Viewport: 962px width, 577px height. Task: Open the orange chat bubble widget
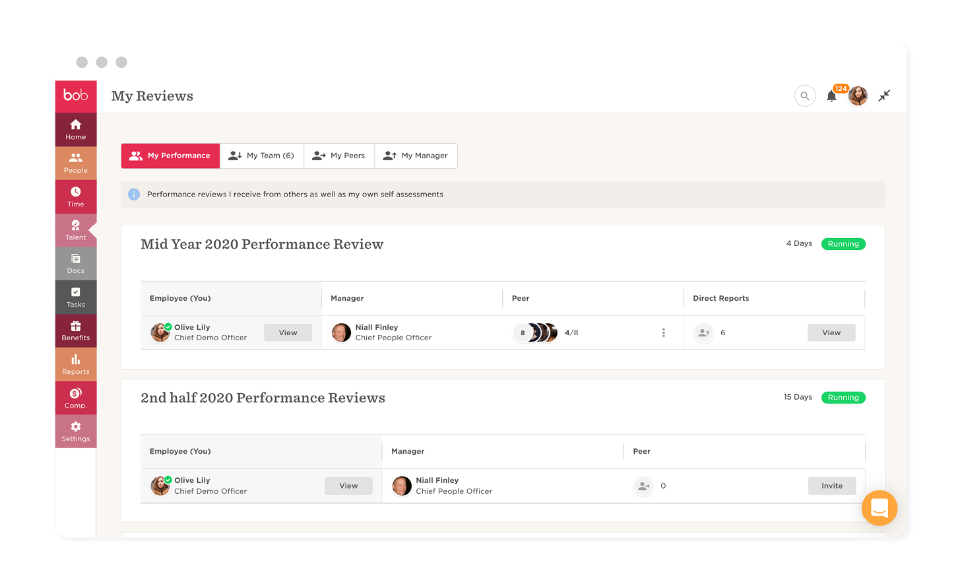tap(880, 508)
